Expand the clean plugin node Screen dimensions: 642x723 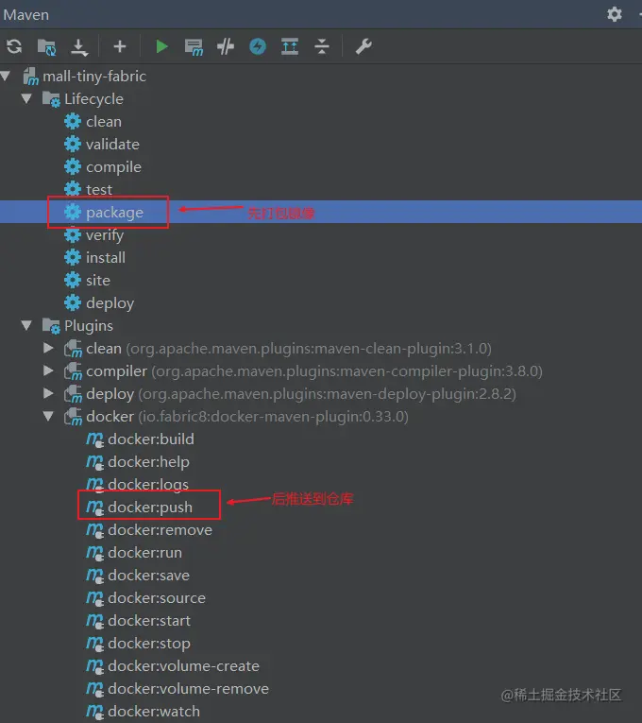48,348
